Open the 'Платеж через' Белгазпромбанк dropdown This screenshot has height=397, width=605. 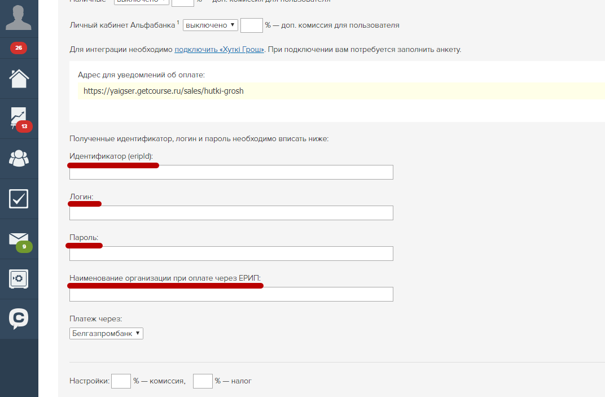[106, 333]
